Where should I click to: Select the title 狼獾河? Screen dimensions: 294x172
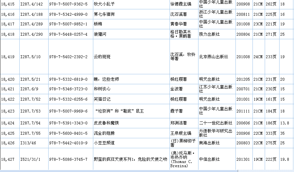[100, 34]
